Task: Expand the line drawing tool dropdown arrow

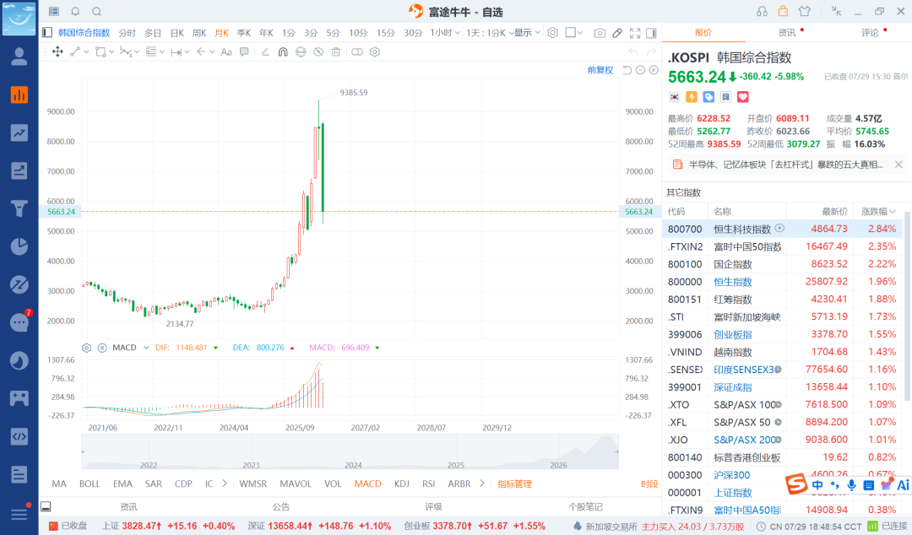Action: 87,51
